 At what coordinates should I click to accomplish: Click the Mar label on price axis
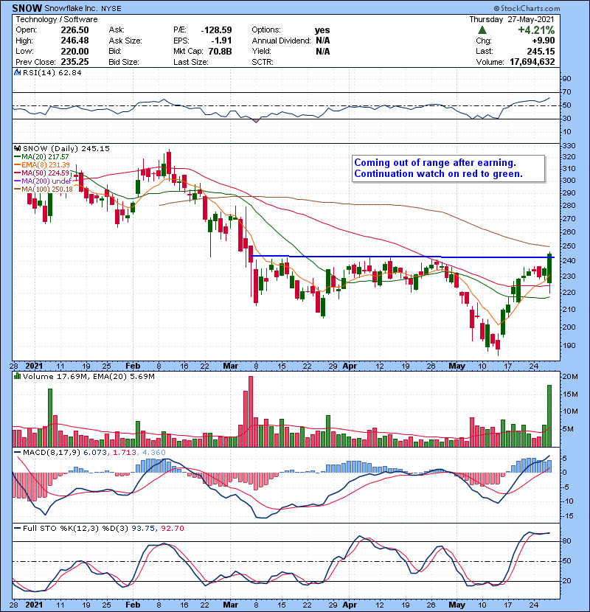pos(230,366)
